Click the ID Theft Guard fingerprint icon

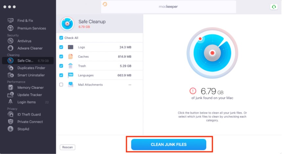click(x=11, y=114)
